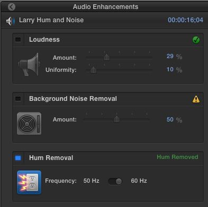Click the green checkmark in Loudness row
Viewport: 208px width, 207px height.
click(196, 40)
